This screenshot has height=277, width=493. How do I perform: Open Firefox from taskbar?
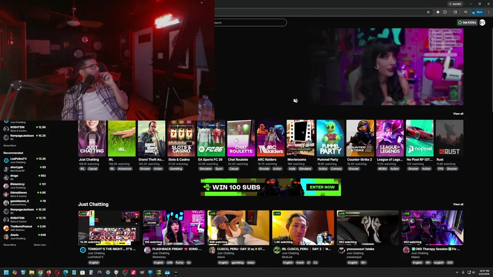[x=49, y=272]
